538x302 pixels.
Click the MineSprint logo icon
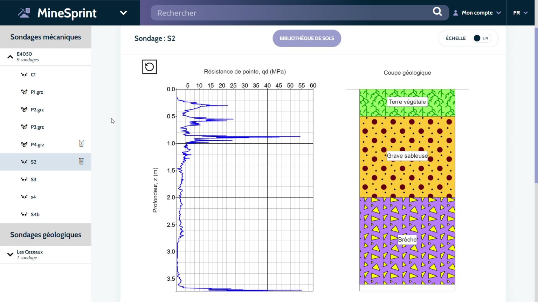tap(24, 13)
